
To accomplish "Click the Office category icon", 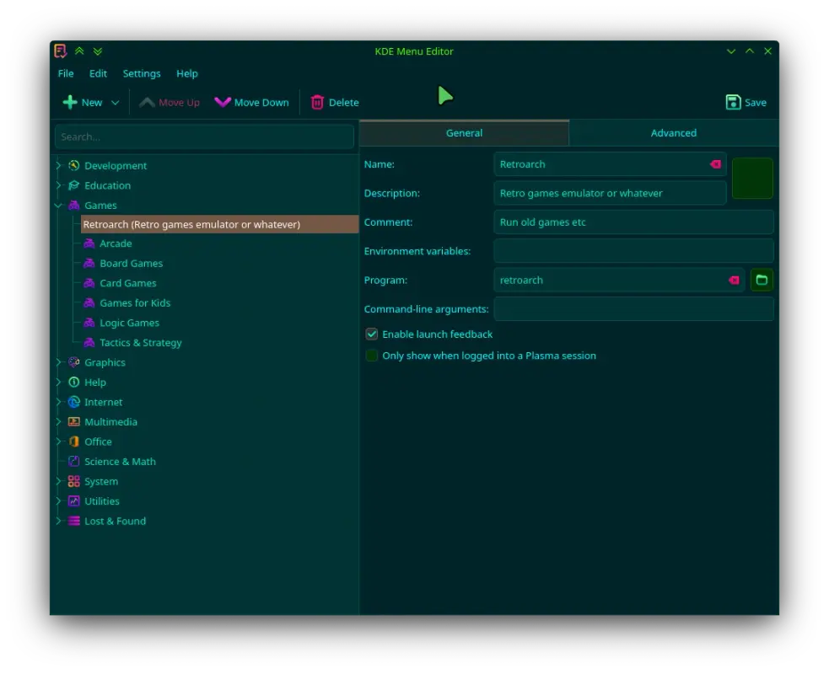I will tap(74, 441).
